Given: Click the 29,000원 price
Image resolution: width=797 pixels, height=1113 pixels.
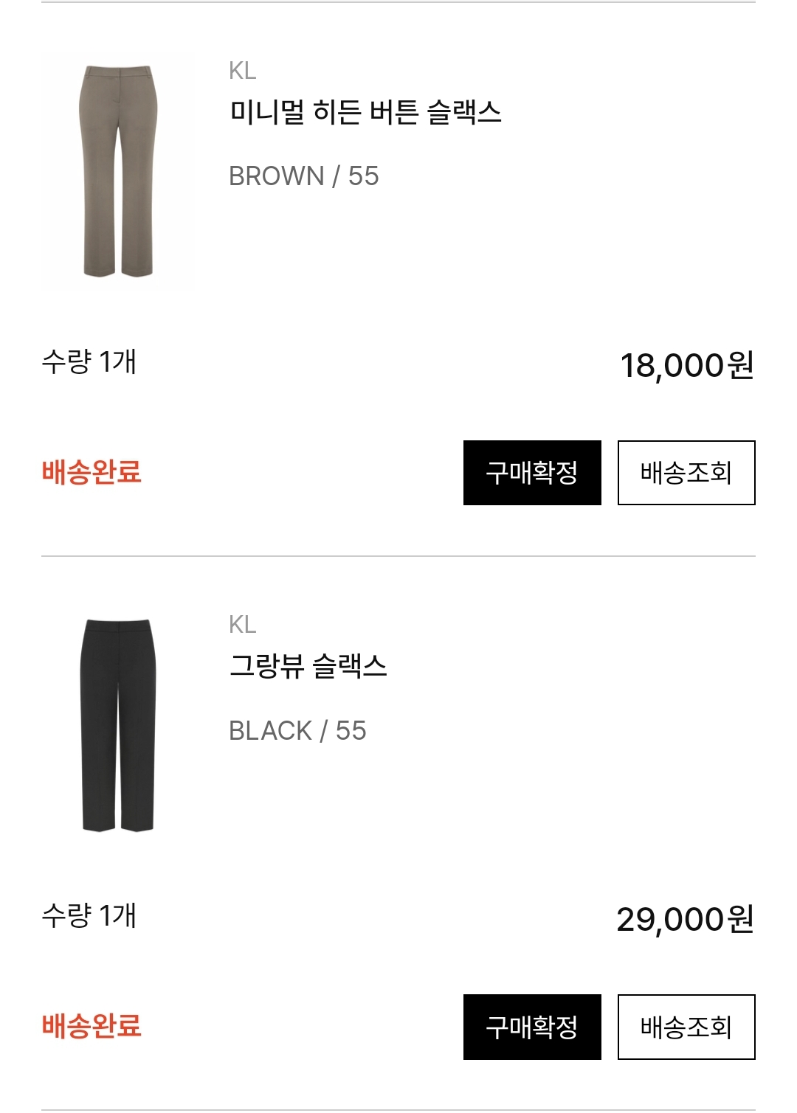Looking at the screenshot, I should click(x=685, y=919).
